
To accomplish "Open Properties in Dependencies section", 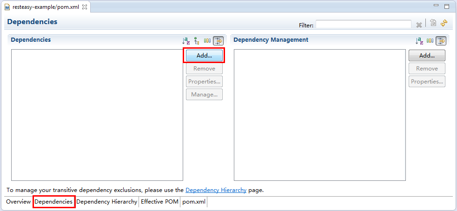I will coord(204,81).
